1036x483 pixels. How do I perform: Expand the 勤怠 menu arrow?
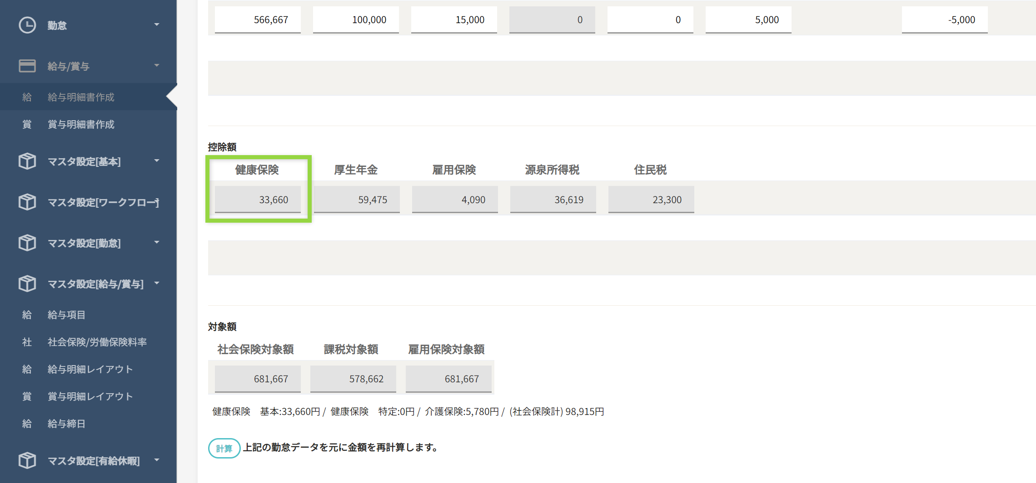pos(157,24)
